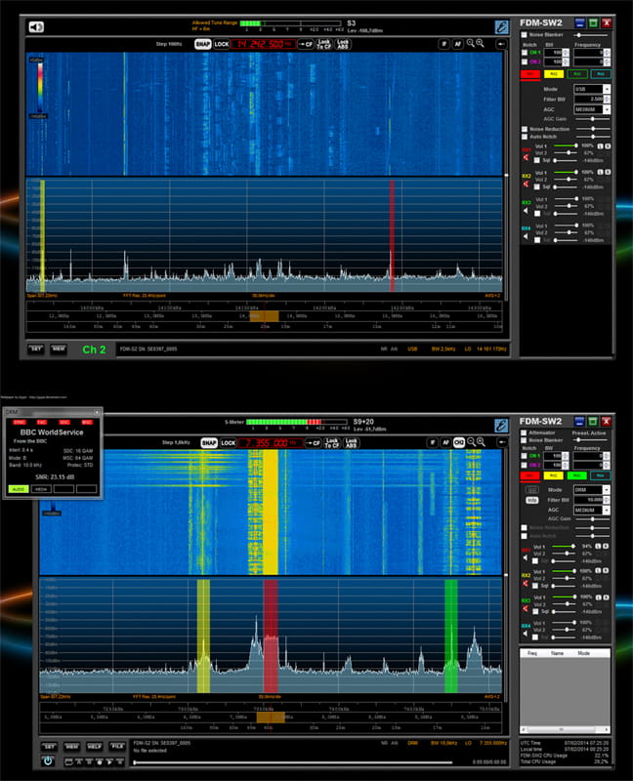
Task: Enable Noise Blanker in the top panel
Action: [x=525, y=35]
